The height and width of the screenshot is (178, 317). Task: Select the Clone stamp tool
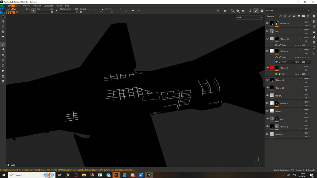point(3,76)
